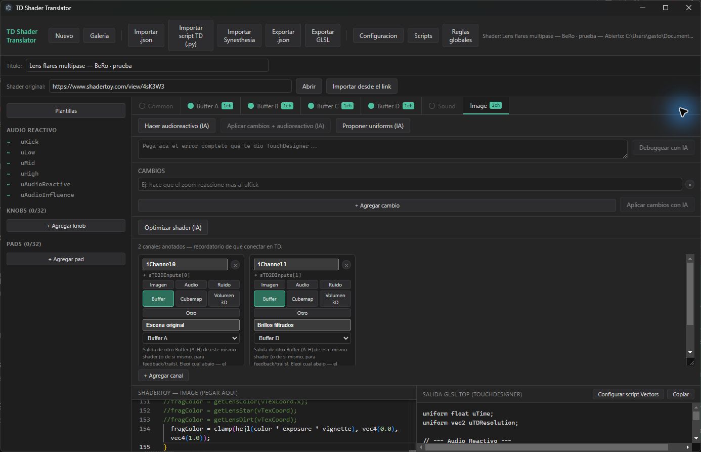Screen dimensions: 701x452
Task: Open the Buffer A dropdown in iChannel0
Action: coord(191,338)
